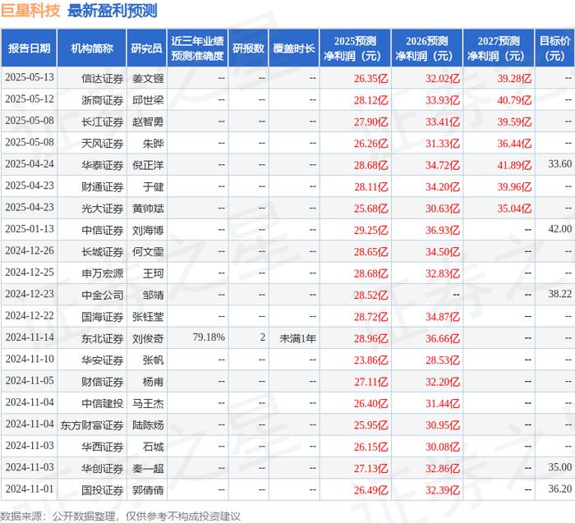
Task: Click 30.08亿 forecast value
Action: 443,447
